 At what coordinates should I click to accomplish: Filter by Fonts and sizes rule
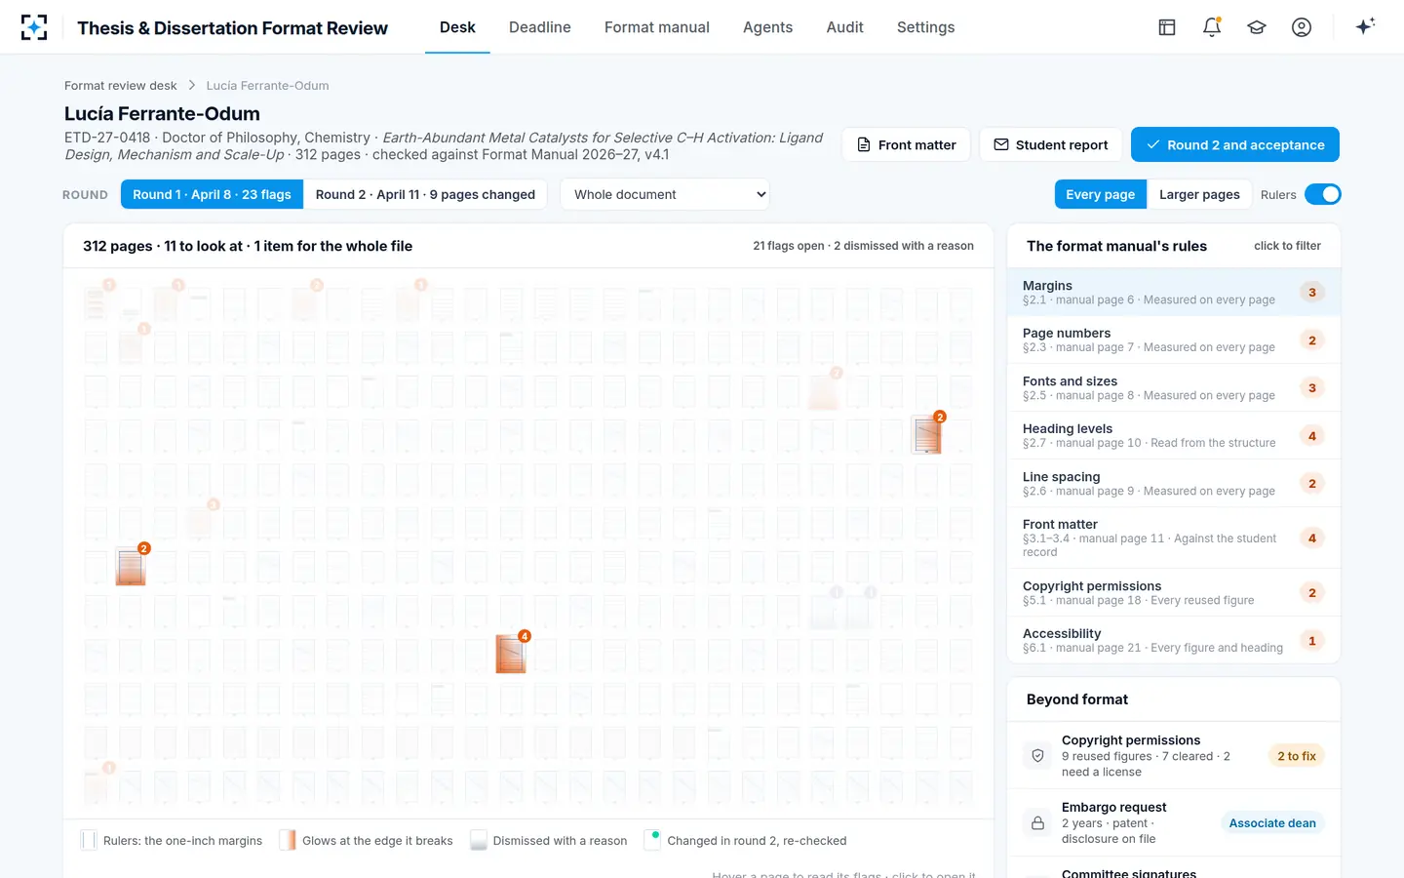[1174, 388]
